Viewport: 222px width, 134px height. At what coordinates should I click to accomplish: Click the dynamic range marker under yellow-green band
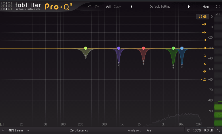coord(86,57)
